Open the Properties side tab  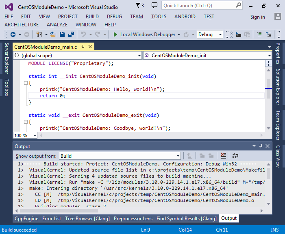pyautogui.click(x=278, y=53)
